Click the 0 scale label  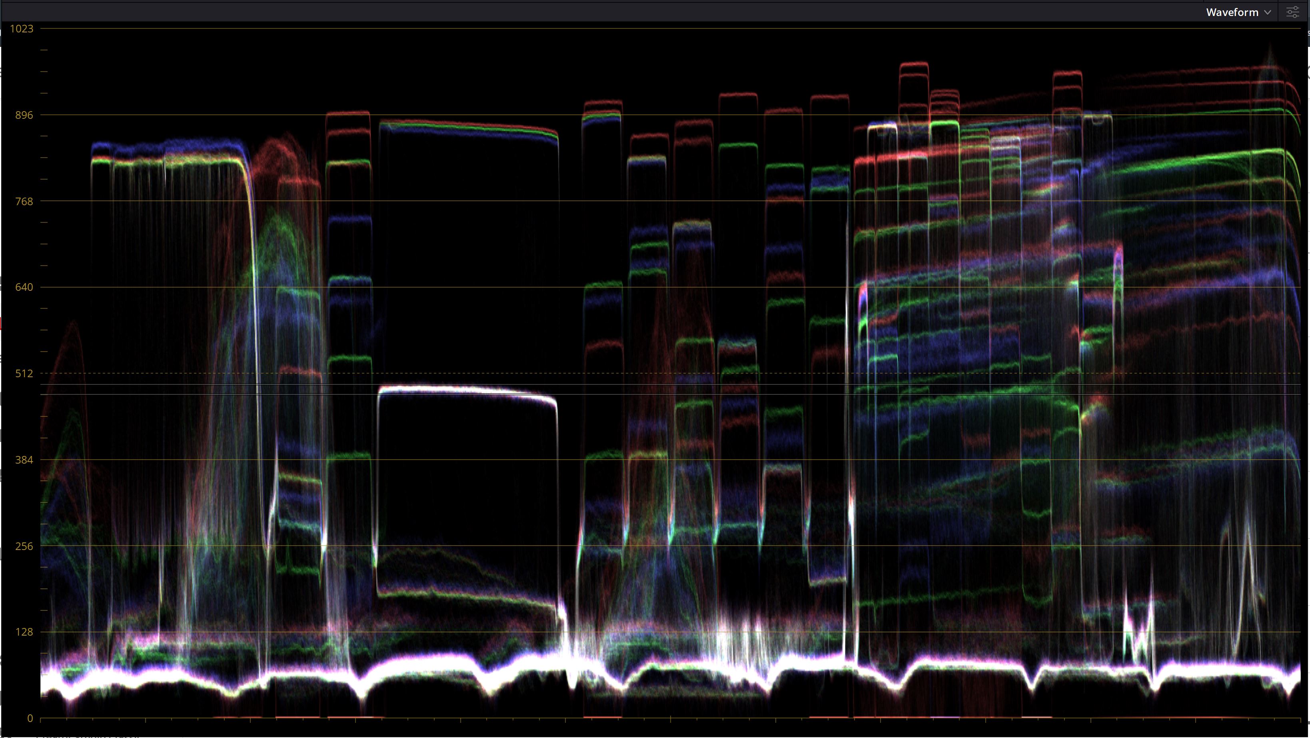[x=30, y=718]
